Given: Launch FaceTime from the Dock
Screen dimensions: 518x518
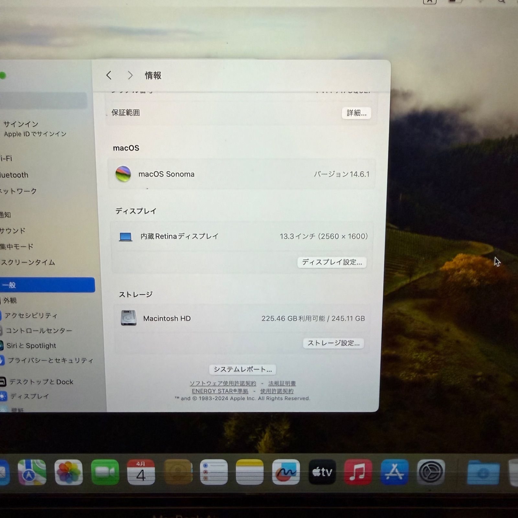Looking at the screenshot, I should (105, 472).
